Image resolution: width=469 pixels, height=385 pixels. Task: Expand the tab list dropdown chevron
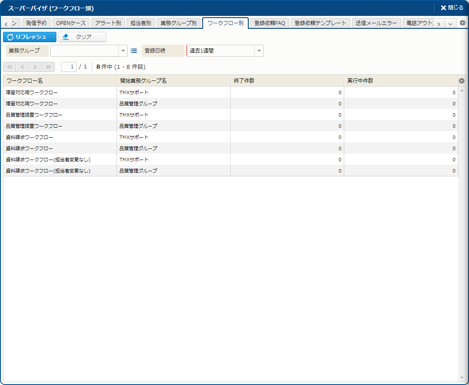(x=450, y=24)
